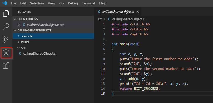Image resolution: width=213 pixels, height=103 pixels.
Task: Close callingSharedObject.c in Open Editors list
Action: tap(19, 25)
